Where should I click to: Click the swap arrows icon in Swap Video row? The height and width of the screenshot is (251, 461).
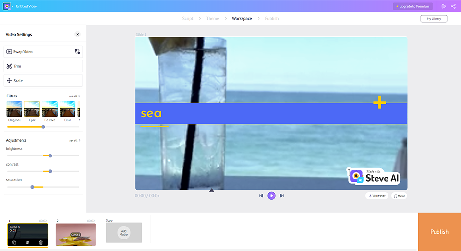click(77, 52)
